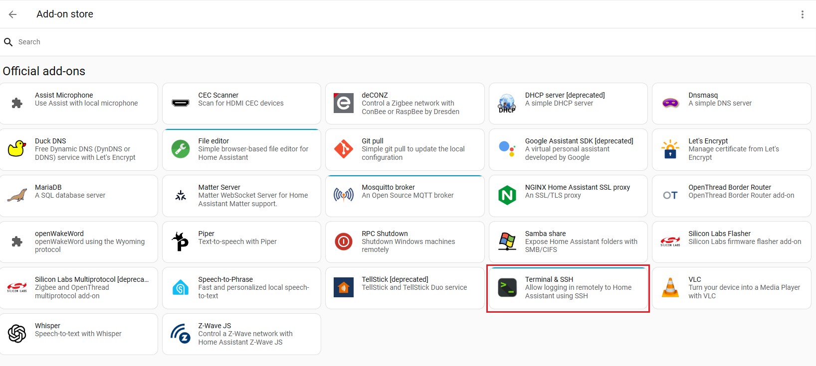
Task: Click the Google Assistant SDK dots icon
Action: pyautogui.click(x=507, y=149)
